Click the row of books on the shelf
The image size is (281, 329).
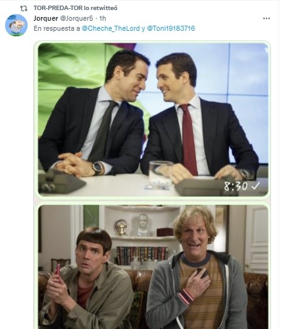(x=142, y=255)
